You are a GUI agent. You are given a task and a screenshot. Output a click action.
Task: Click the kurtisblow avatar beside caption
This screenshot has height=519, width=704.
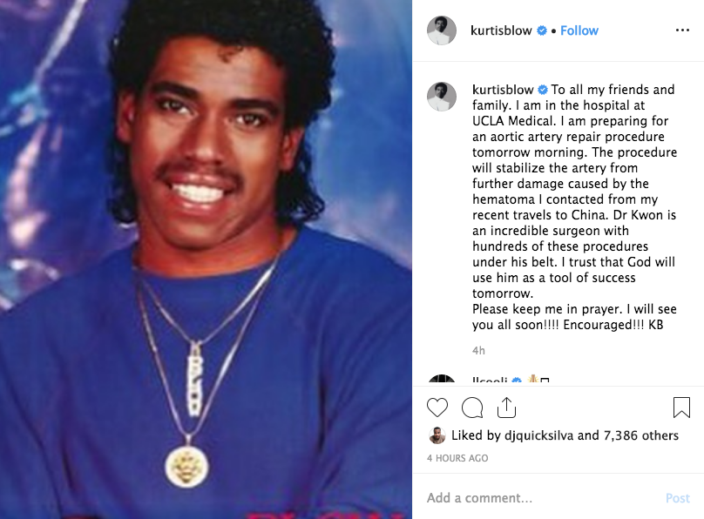click(442, 97)
